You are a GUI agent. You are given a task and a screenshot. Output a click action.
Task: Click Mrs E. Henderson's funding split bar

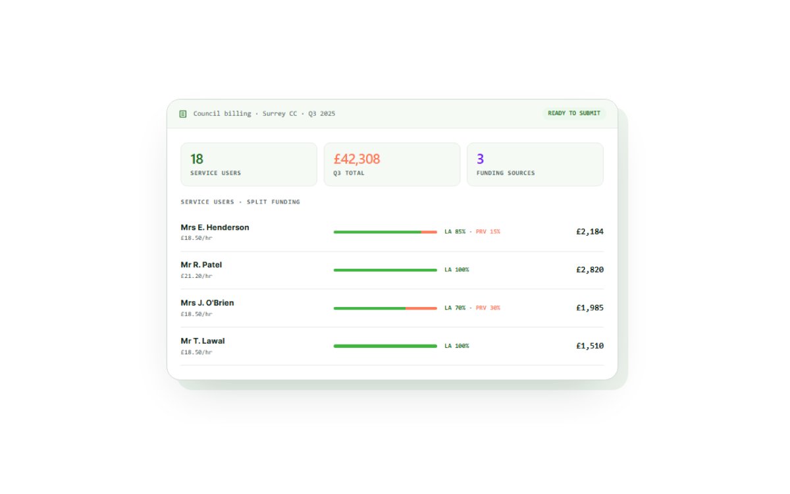point(385,232)
